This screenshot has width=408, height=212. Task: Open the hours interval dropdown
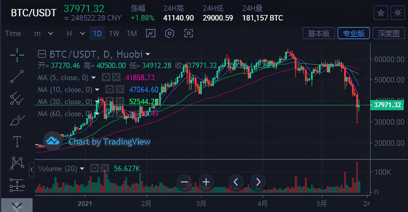pyautogui.click(x=75, y=33)
